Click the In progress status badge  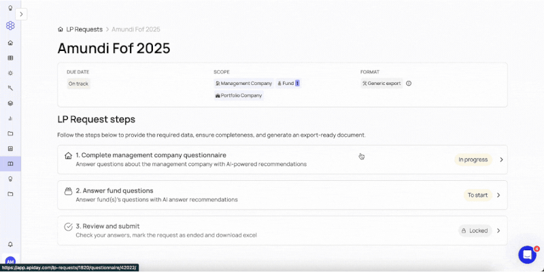(473, 160)
